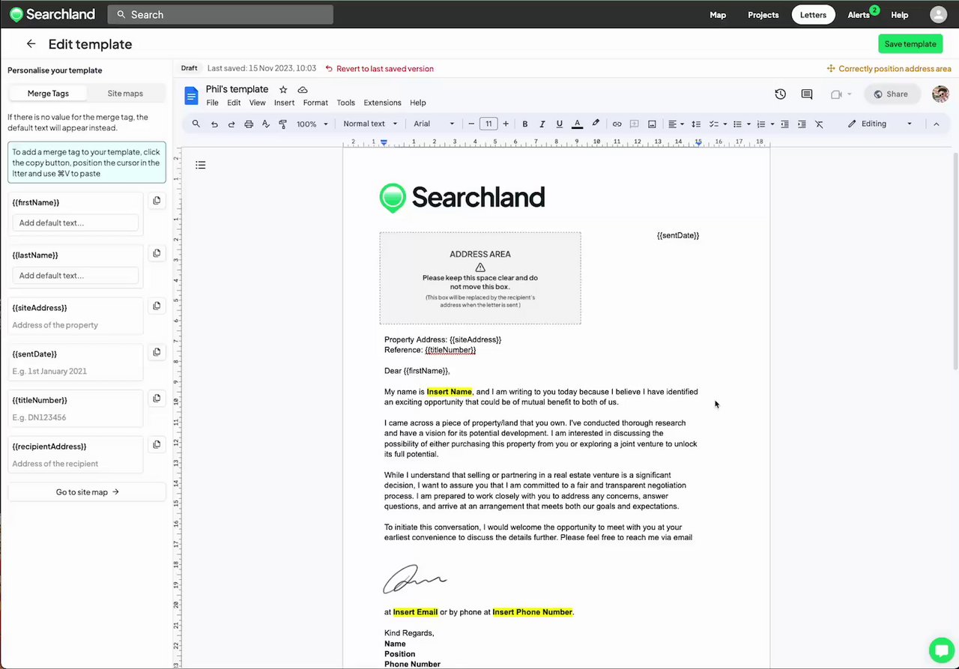Image resolution: width=959 pixels, height=669 pixels.
Task: Click firstName default text field
Action: pos(76,223)
